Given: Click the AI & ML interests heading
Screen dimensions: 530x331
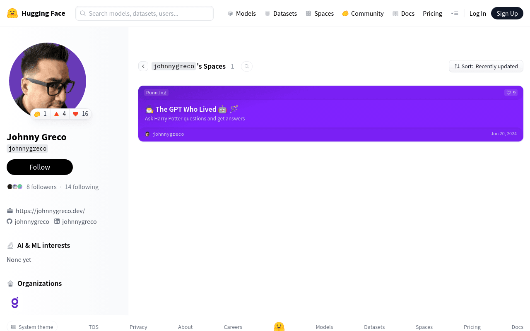Looking at the screenshot, I should coord(43,245).
